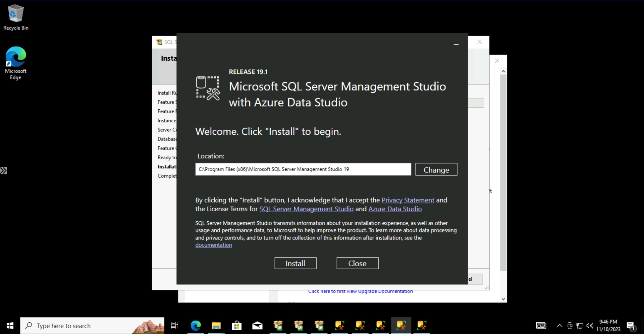The image size is (644, 334).
Task: Open the notification center icon
Action: click(631, 326)
